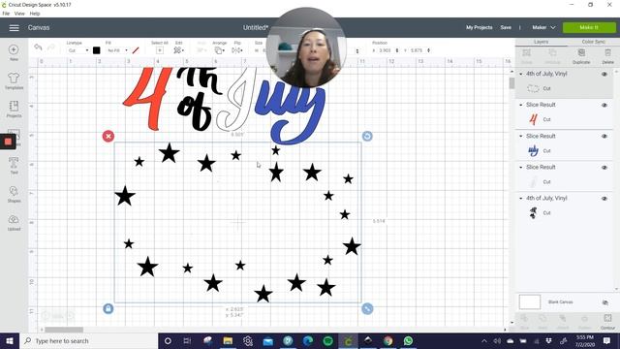Open the Projects panel
Screen dimensions: 620x349
tap(14, 107)
